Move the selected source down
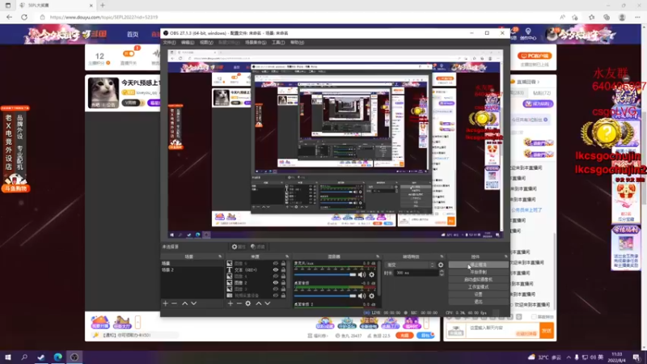The width and height of the screenshot is (647, 364). point(268,303)
